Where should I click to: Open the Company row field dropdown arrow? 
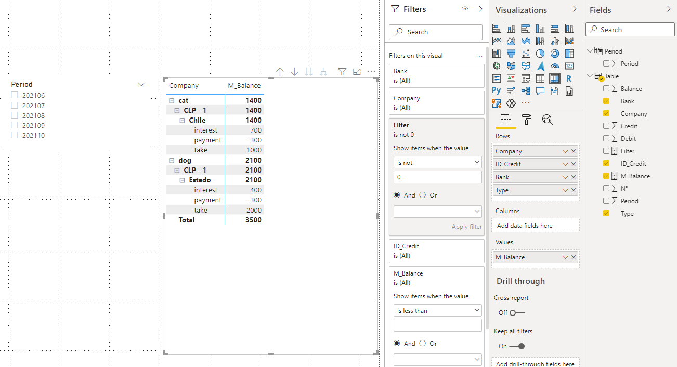point(565,151)
